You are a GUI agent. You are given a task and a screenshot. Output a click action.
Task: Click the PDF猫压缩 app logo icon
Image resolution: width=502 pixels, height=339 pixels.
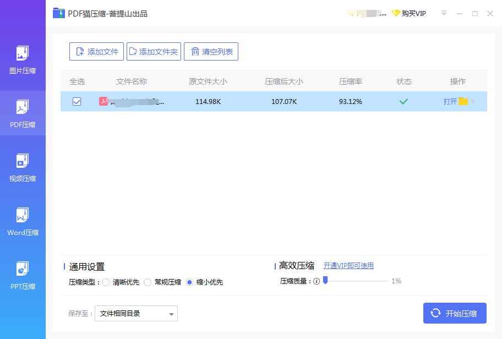point(59,13)
